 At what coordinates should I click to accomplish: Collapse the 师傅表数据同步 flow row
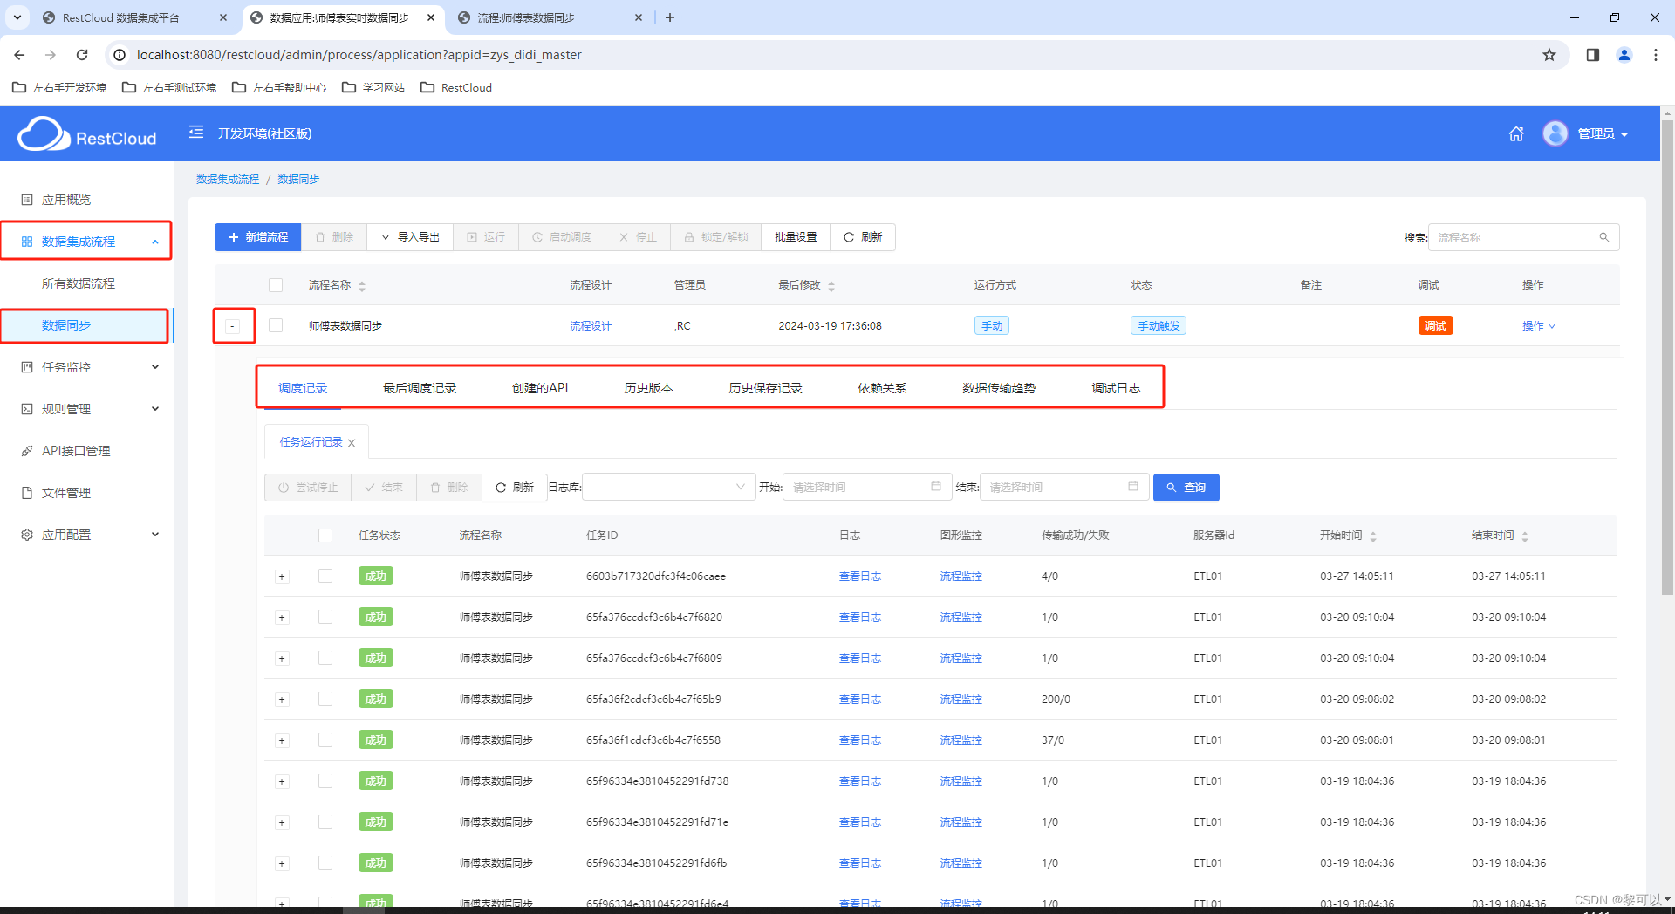point(233,325)
